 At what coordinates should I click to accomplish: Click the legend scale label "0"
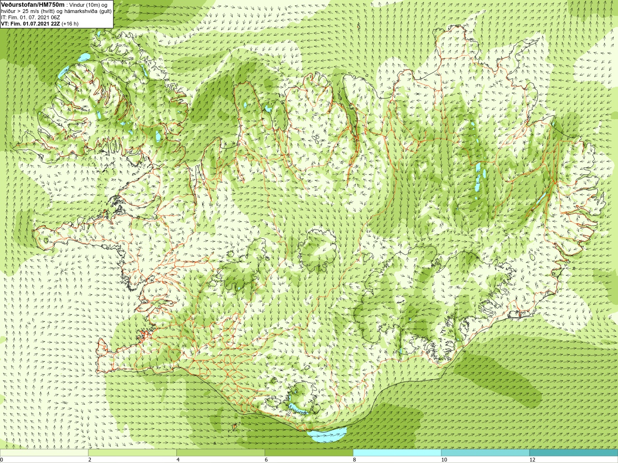(x=2, y=460)
